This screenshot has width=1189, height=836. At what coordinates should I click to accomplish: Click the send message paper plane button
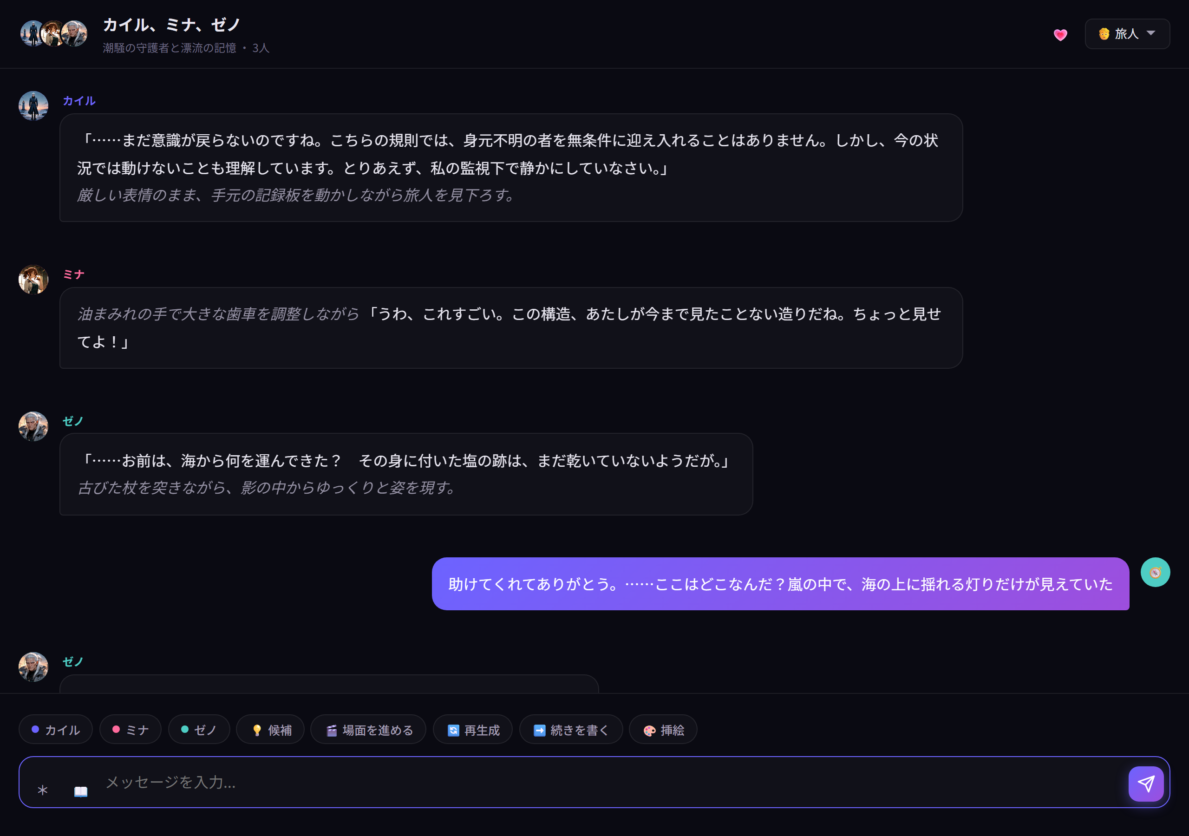click(1145, 783)
